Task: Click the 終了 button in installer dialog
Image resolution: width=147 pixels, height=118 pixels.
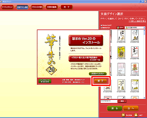Action: coord(100,81)
